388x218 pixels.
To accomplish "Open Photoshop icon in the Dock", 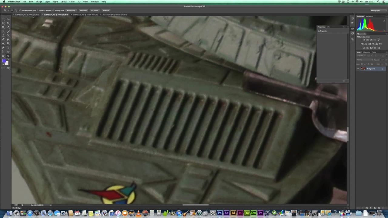I will pyautogui.click(x=219, y=213).
